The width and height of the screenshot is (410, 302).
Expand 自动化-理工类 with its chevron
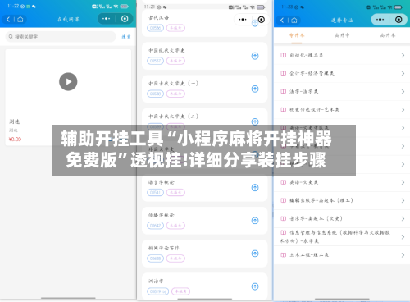coord(403,55)
